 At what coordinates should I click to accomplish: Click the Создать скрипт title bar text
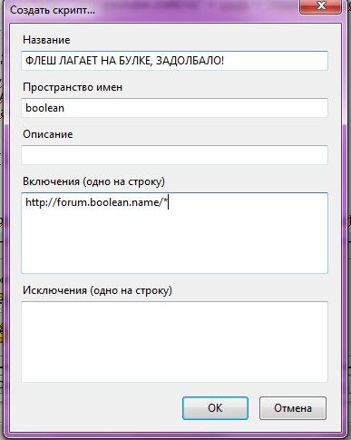coord(53,10)
